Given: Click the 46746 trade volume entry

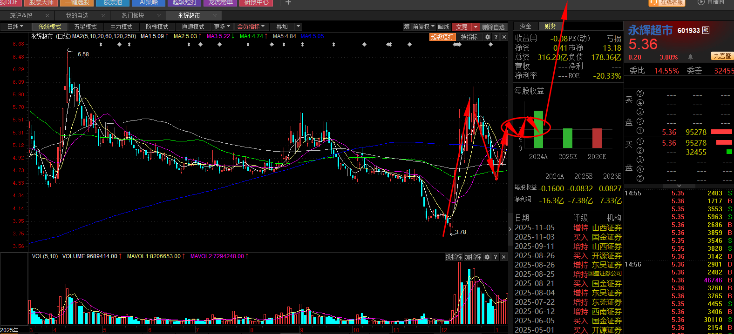Looking at the screenshot, I should [713, 280].
